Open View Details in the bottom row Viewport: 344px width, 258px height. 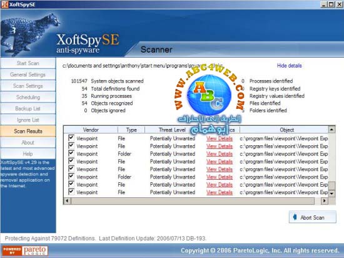pyautogui.click(x=220, y=192)
